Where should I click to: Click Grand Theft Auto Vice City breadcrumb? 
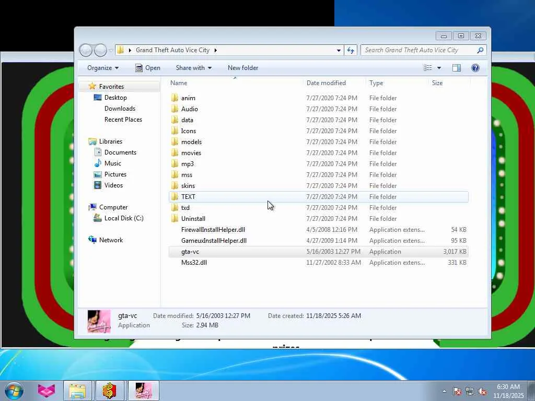172,50
